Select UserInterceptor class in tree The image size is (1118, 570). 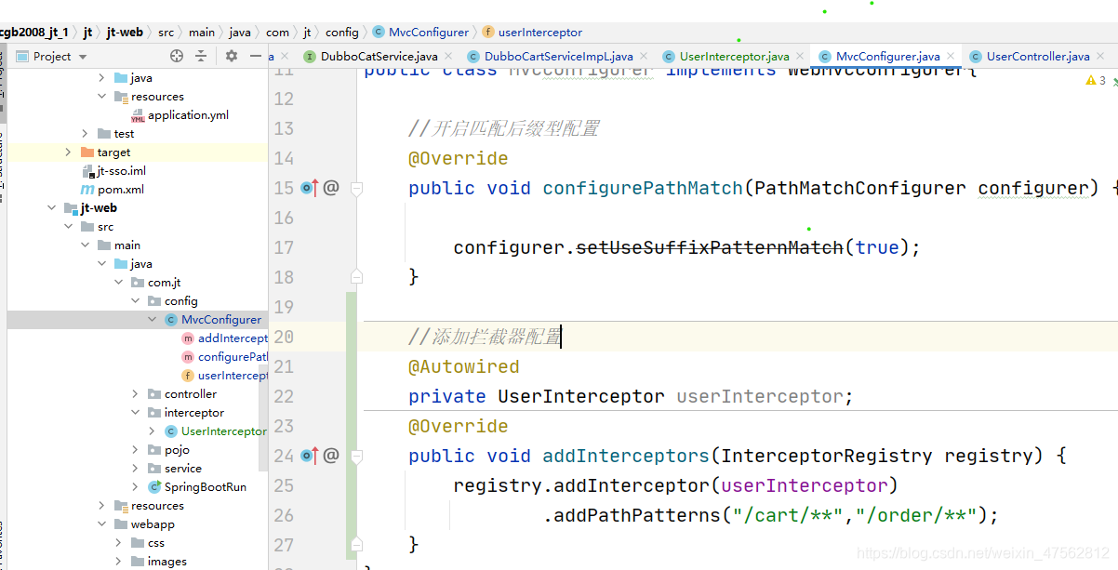(216, 431)
